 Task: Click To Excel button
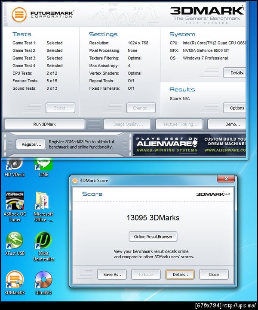pyautogui.click(x=146, y=274)
